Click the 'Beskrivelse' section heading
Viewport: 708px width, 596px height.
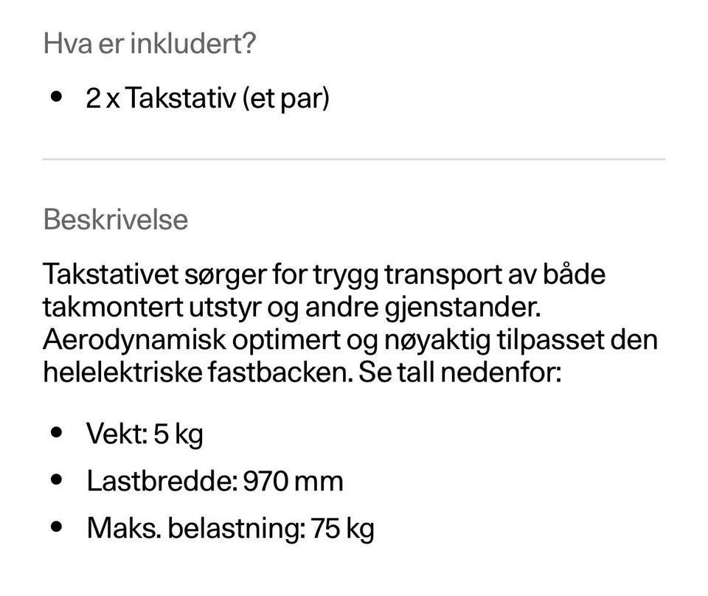(116, 219)
